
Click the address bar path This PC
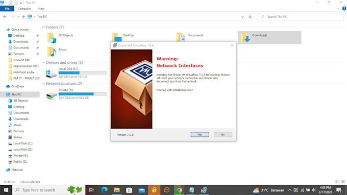(x=42, y=17)
